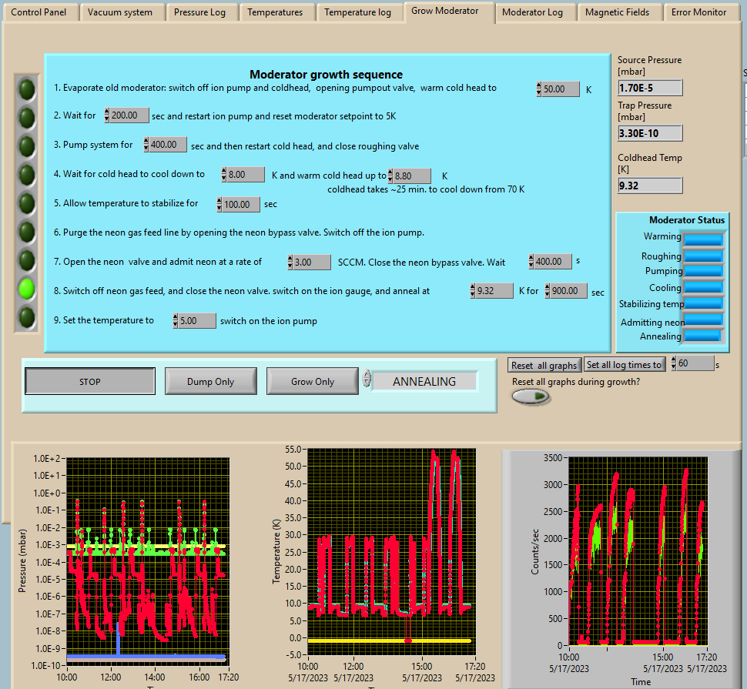Click the stepper arrows for ANNEALING state selector

367,379
